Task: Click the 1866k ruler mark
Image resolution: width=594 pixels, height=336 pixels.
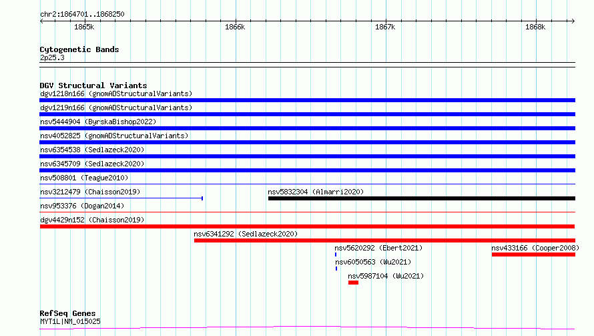Action: (x=235, y=27)
